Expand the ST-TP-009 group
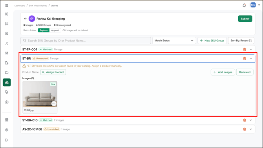The image size is (263, 148). pyautogui.click(x=251, y=49)
